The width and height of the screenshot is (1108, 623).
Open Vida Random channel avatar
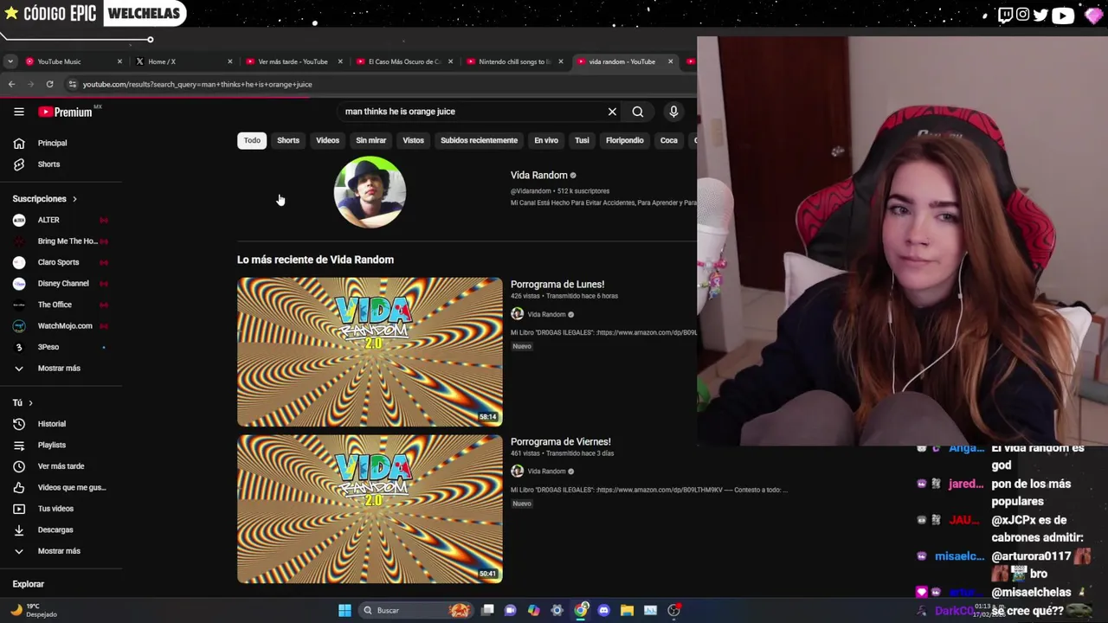click(x=370, y=192)
